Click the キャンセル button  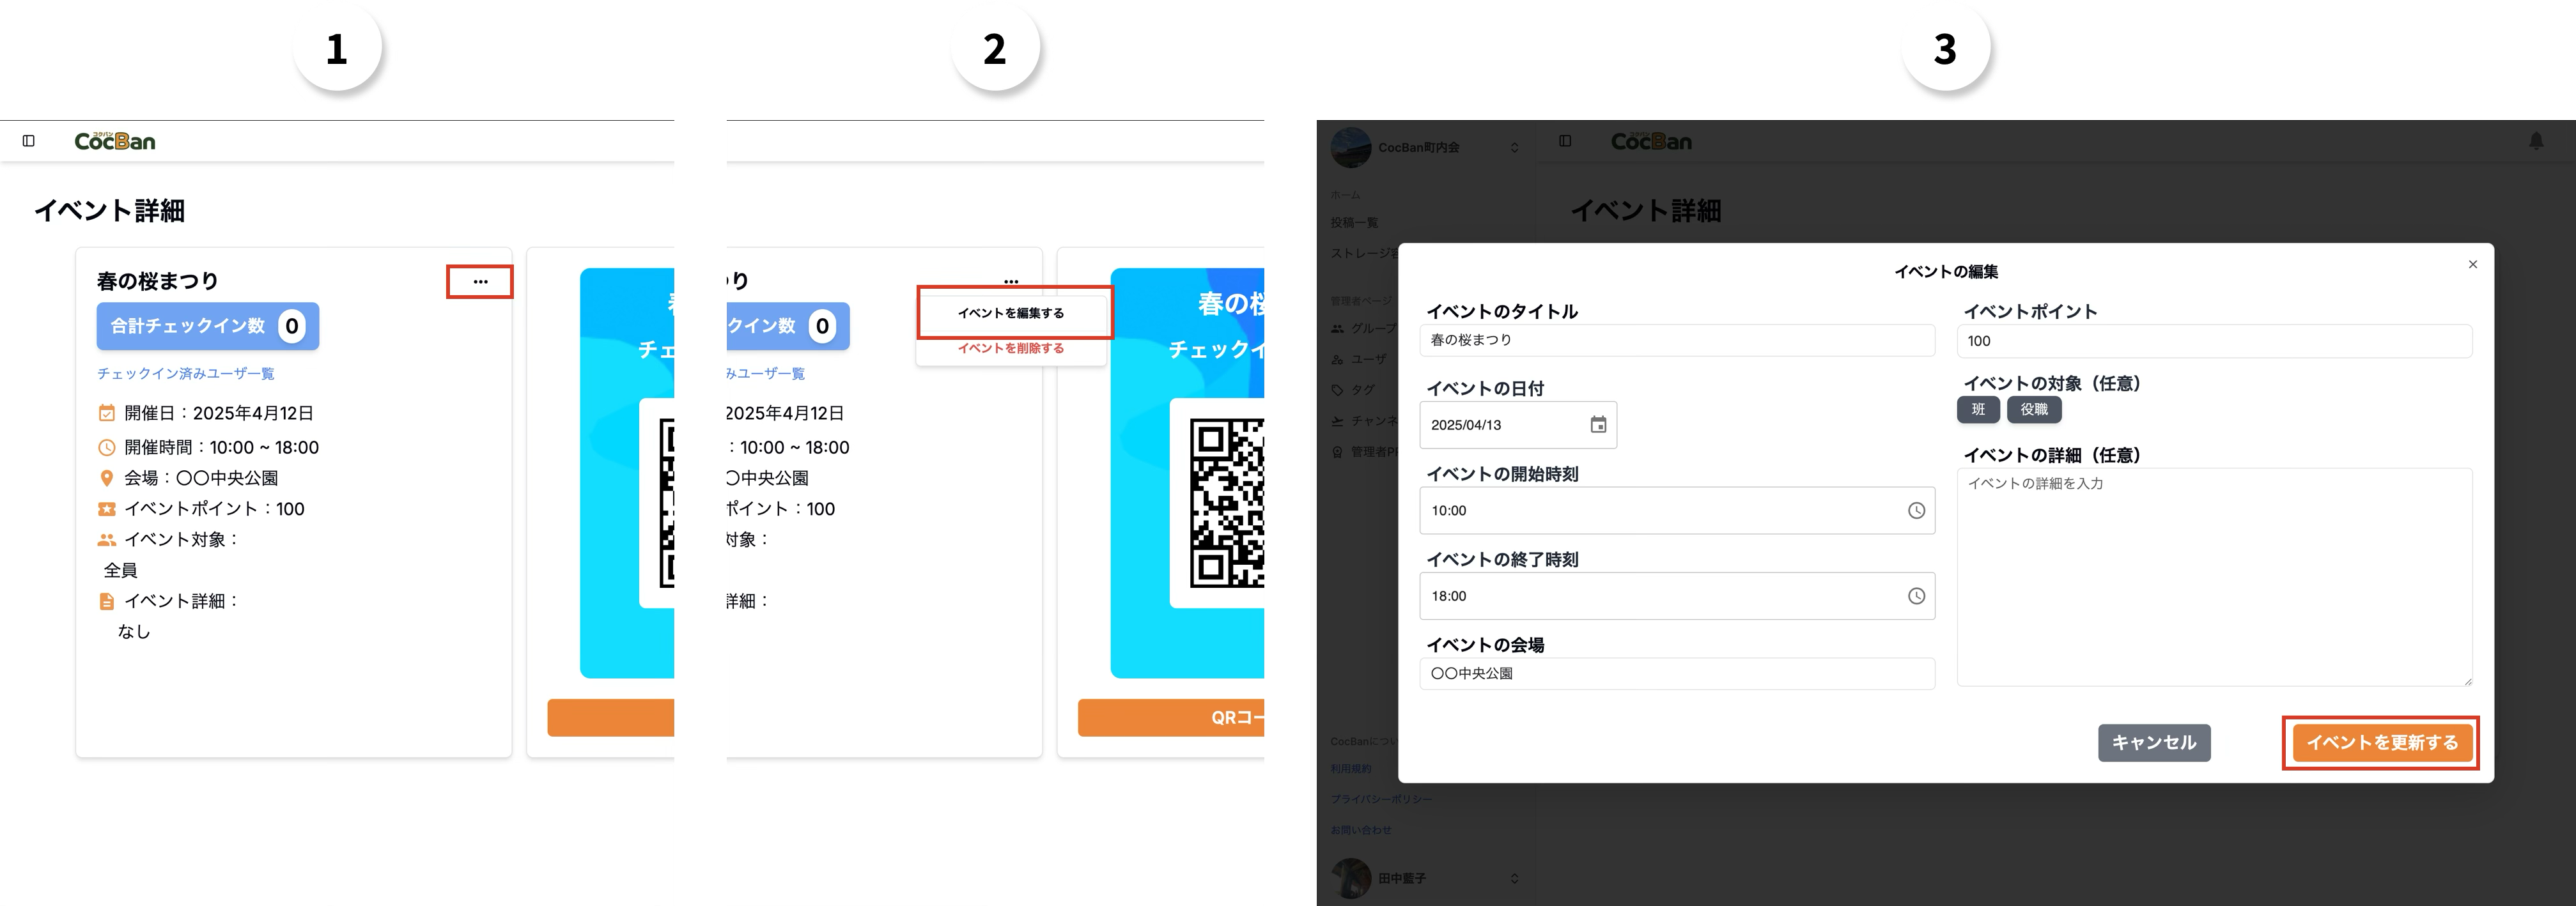2154,742
